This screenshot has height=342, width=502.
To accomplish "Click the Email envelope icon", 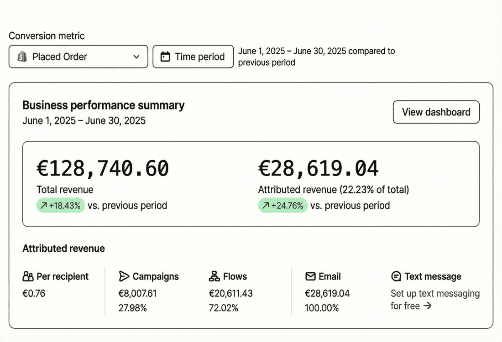I will pyautogui.click(x=310, y=276).
